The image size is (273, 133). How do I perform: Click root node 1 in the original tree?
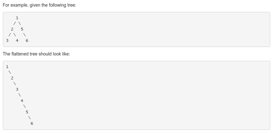pos(17,18)
